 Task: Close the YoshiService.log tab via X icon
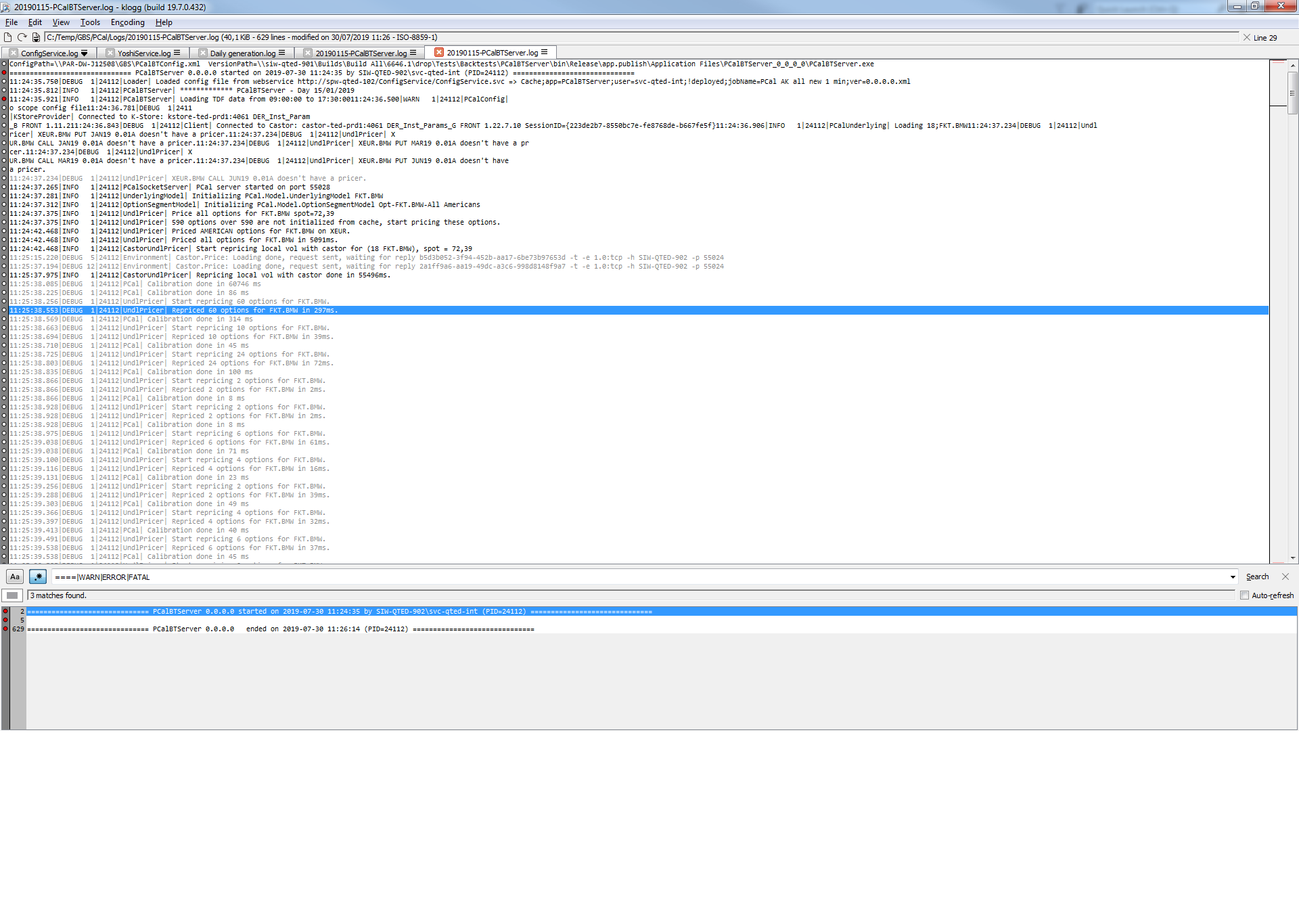110,53
